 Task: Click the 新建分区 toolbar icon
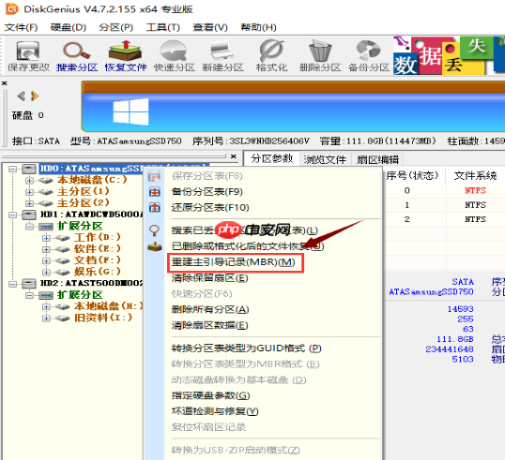pyautogui.click(x=222, y=51)
